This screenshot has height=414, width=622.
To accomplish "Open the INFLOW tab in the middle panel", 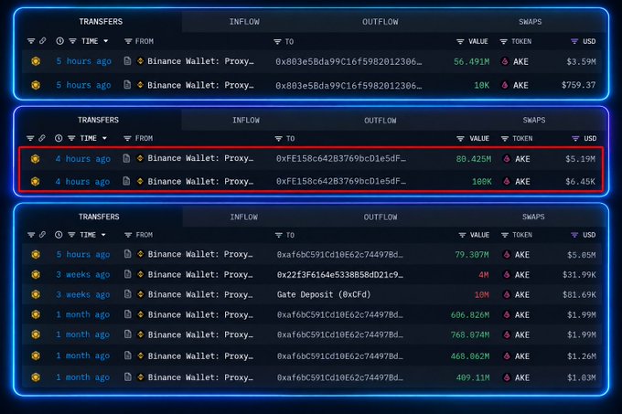I will tap(246, 120).
